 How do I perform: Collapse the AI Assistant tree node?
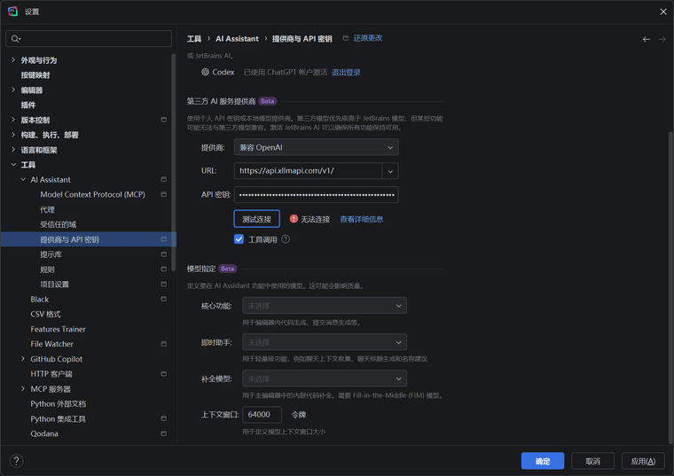23,180
